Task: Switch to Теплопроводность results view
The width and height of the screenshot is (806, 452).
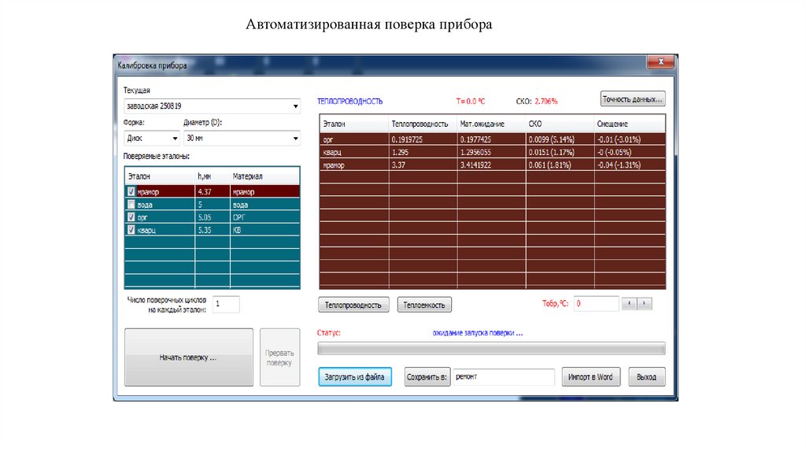Action: click(353, 306)
